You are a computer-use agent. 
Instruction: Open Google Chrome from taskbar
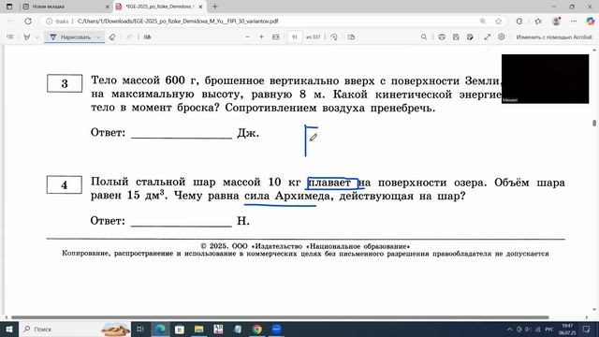pos(257,329)
